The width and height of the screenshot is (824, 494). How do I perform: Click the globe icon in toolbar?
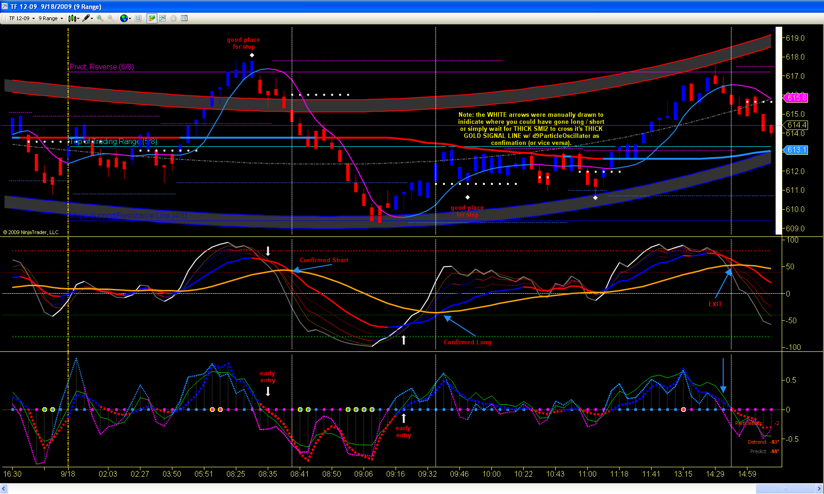click(124, 18)
